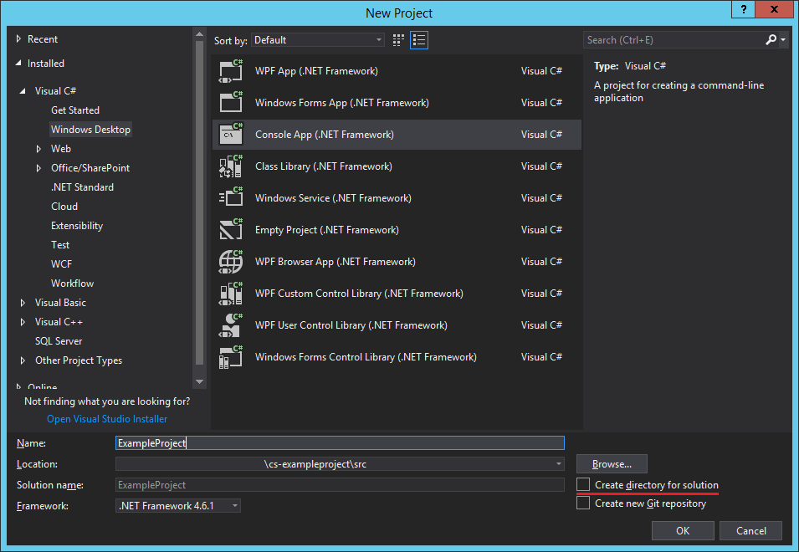Select .NET Standard category
This screenshot has height=552, width=799.
(x=82, y=187)
